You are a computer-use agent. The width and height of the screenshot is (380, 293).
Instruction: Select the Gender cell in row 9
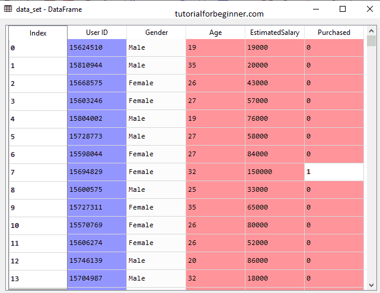pos(157,208)
